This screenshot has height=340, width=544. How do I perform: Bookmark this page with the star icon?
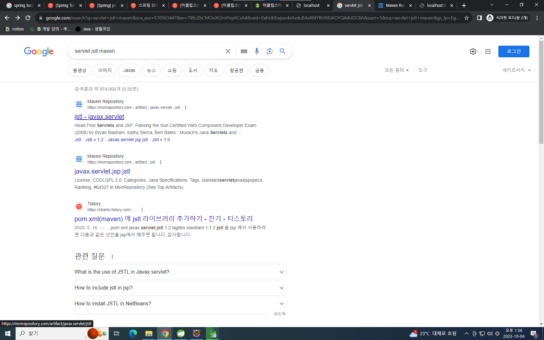point(467,18)
